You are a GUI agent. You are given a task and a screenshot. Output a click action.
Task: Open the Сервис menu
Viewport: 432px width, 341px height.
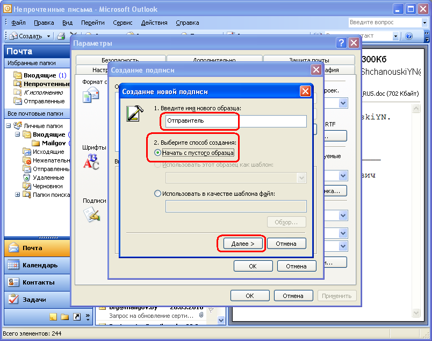123,23
